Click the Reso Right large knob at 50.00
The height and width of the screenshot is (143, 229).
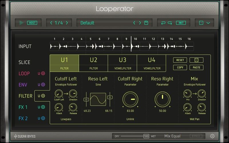pyautogui.click(x=162, y=99)
